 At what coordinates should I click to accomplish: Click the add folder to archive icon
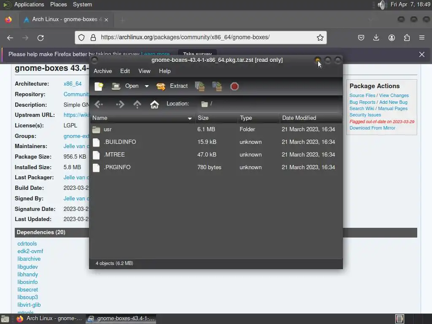[217, 86]
